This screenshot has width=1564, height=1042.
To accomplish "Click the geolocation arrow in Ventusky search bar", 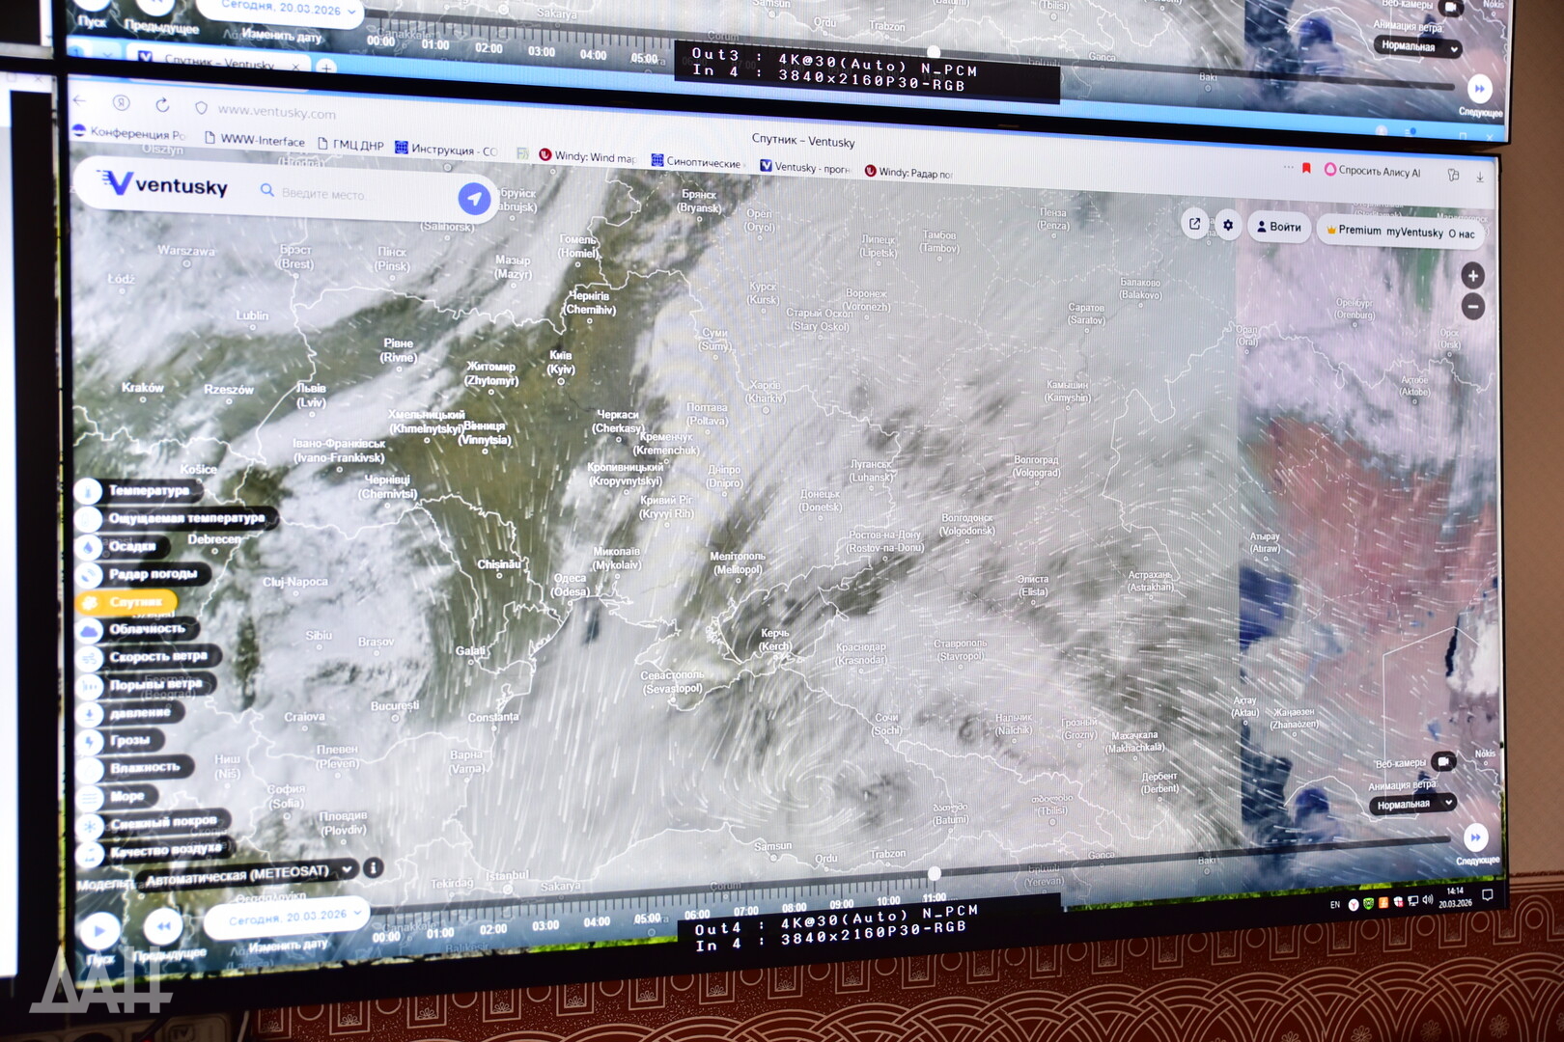I will tap(473, 199).
